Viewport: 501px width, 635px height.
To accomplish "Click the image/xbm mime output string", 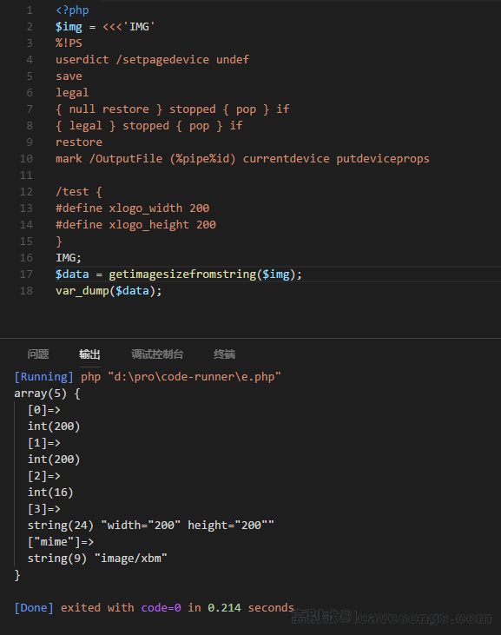I will [131, 559].
